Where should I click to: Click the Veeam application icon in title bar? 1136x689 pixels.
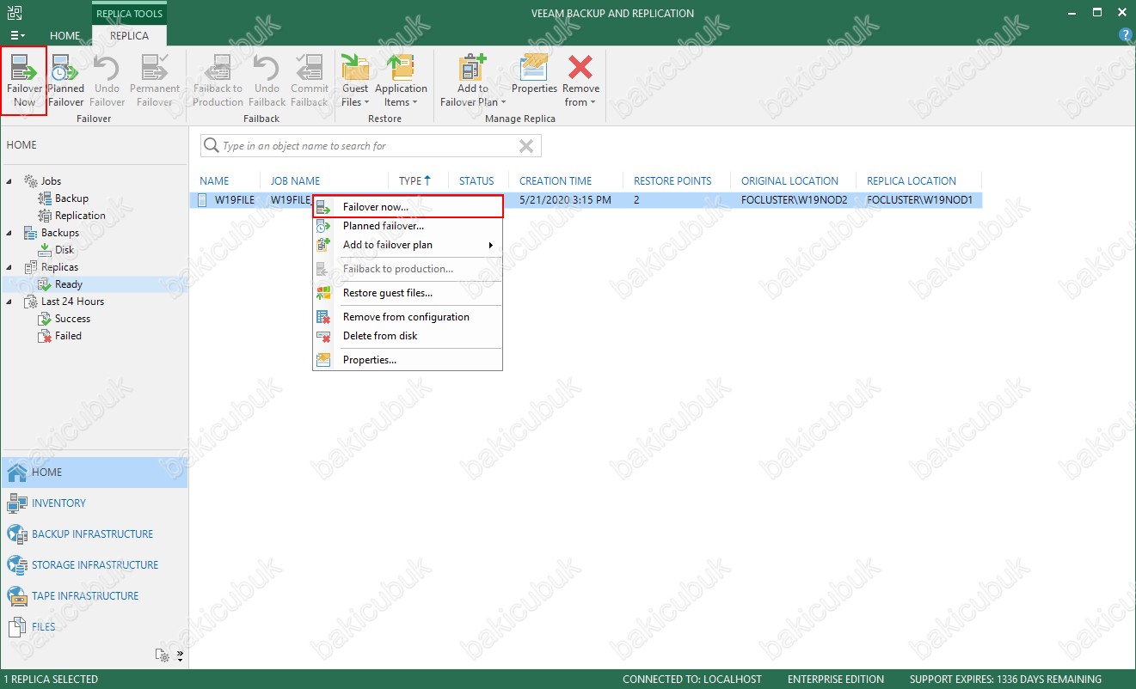(x=15, y=13)
